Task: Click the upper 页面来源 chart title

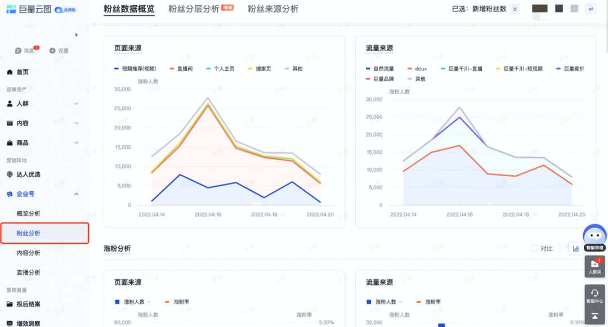Action: (128, 48)
